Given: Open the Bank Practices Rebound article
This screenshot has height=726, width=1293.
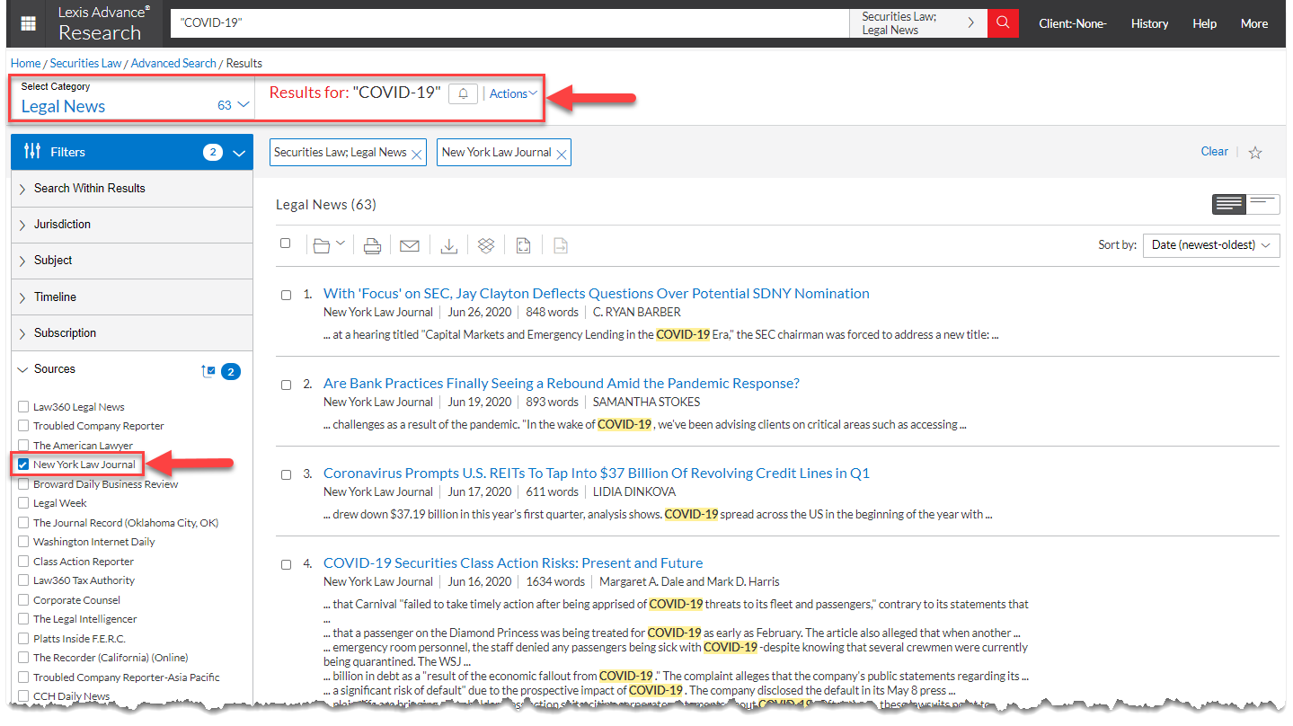Looking at the screenshot, I should (562, 384).
